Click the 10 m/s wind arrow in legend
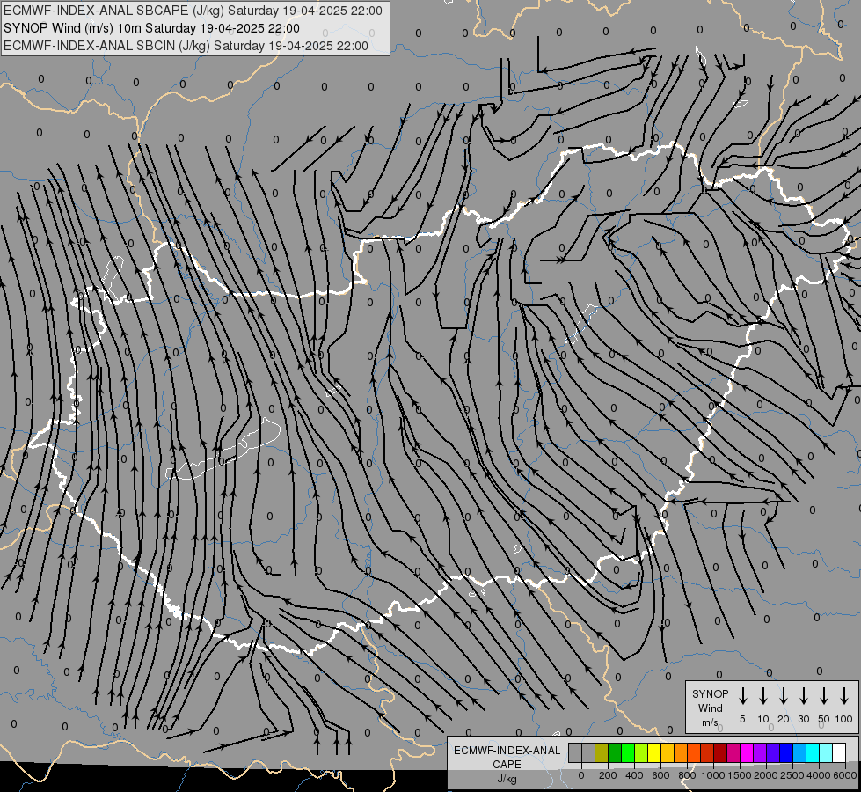 (x=763, y=696)
